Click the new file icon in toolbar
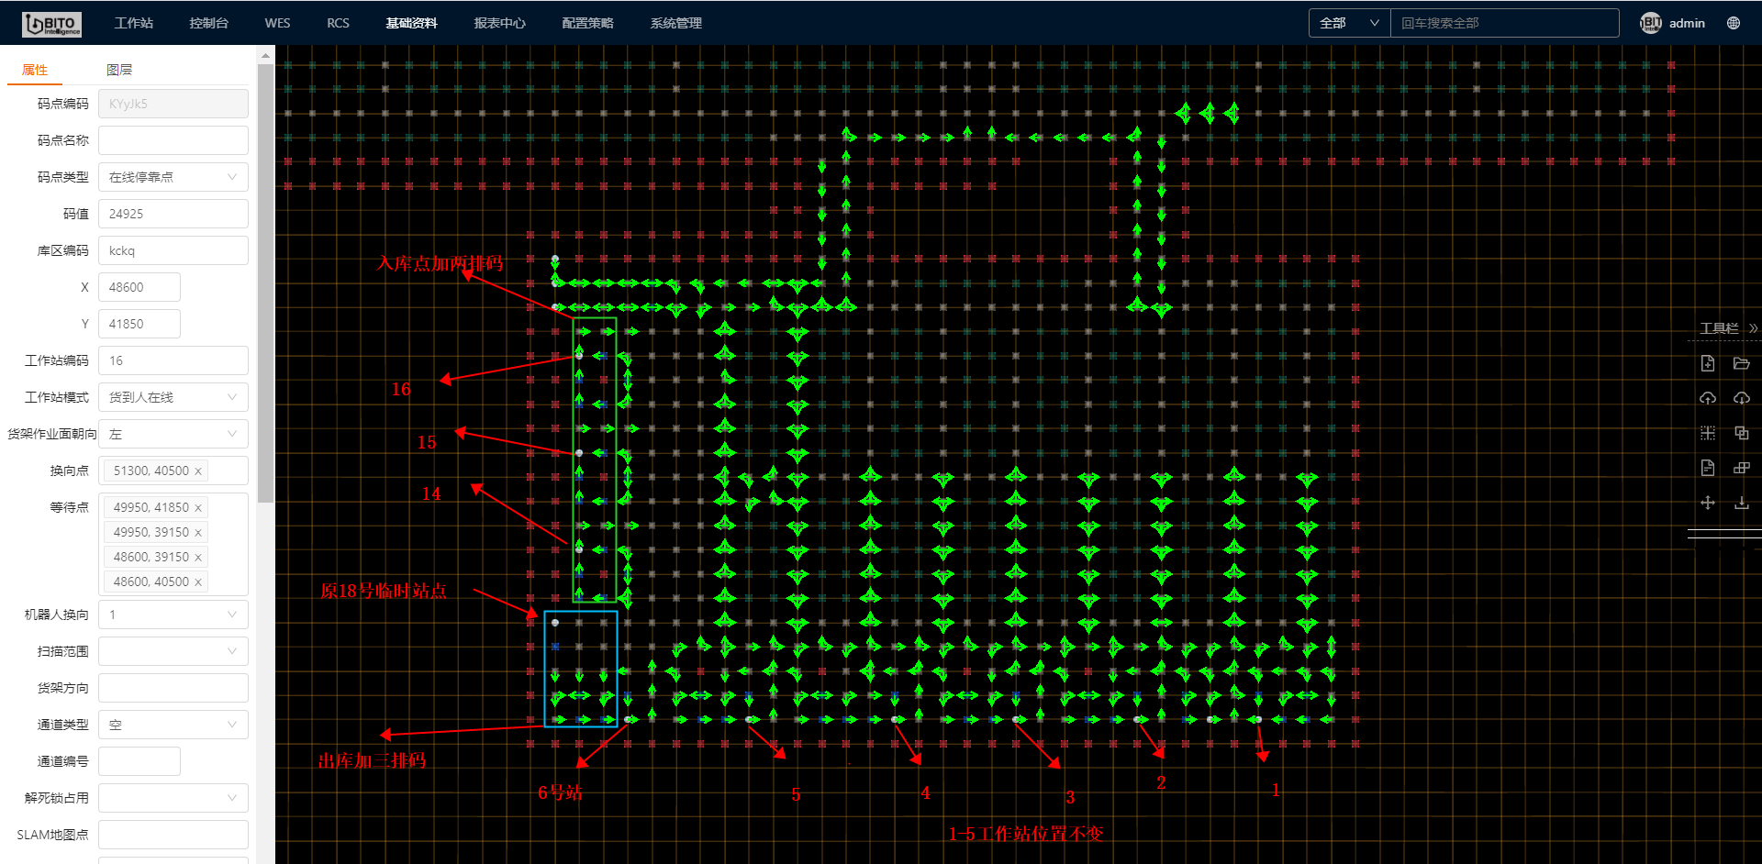Viewport: 1762px width, 864px height. tap(1707, 363)
